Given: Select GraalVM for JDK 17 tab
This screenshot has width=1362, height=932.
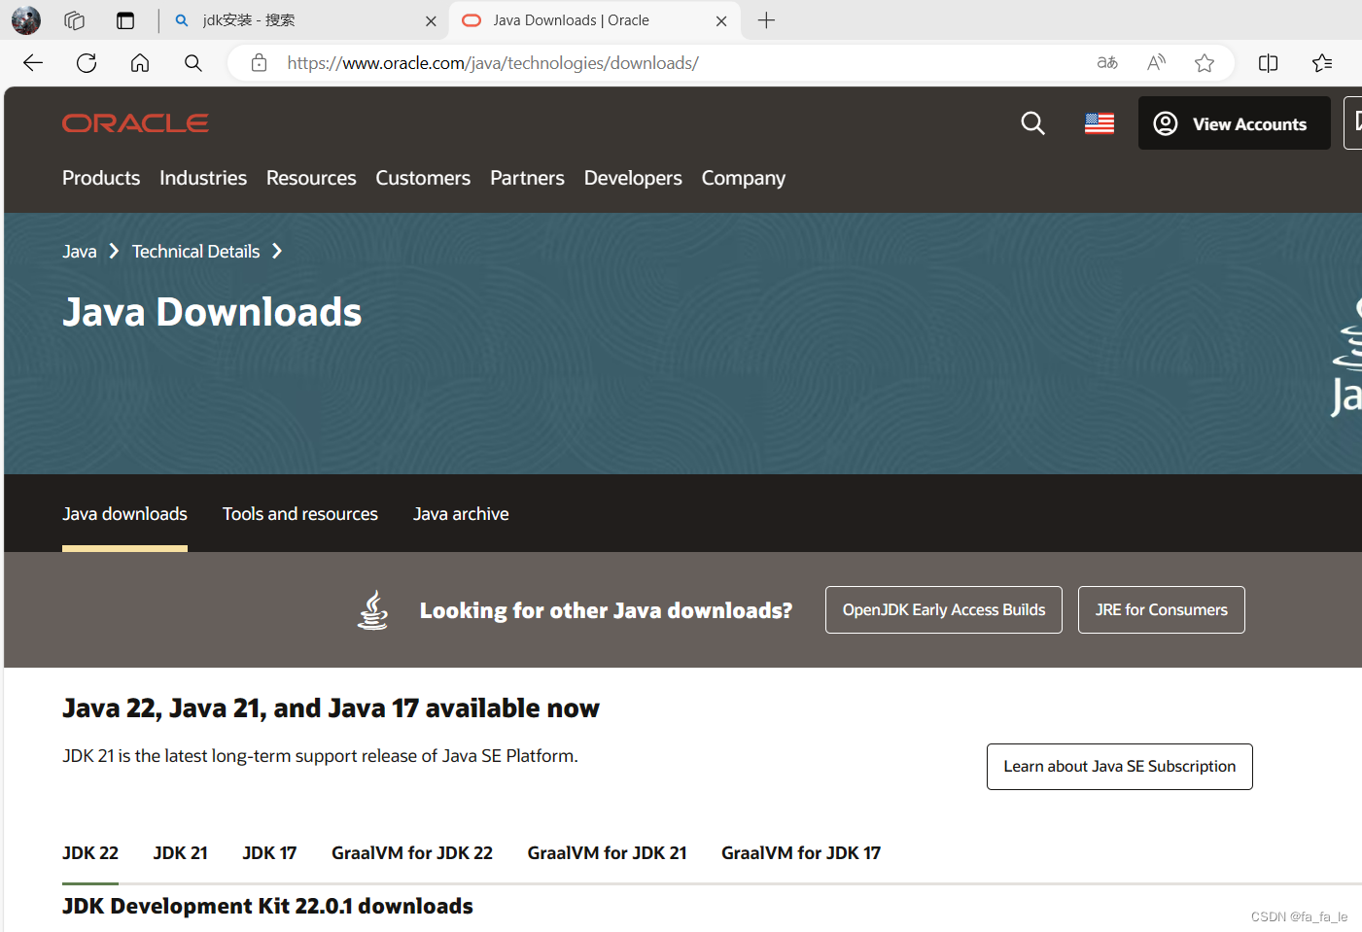Looking at the screenshot, I should pos(801,853).
